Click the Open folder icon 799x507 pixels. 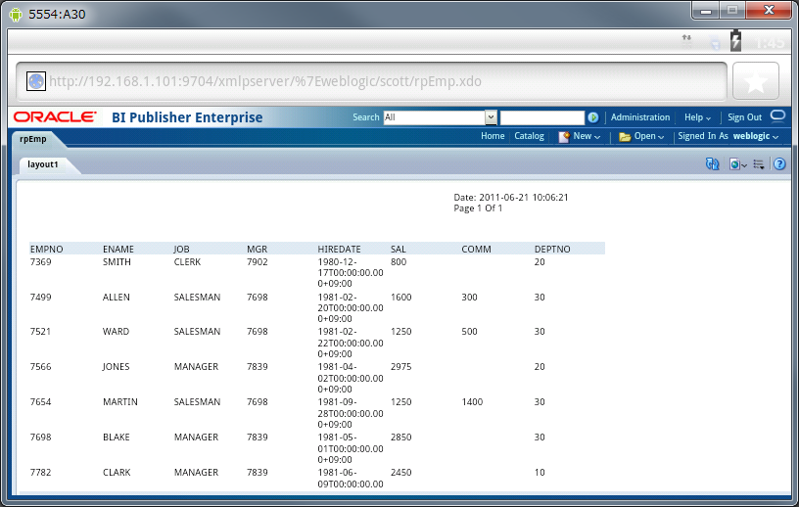point(625,137)
